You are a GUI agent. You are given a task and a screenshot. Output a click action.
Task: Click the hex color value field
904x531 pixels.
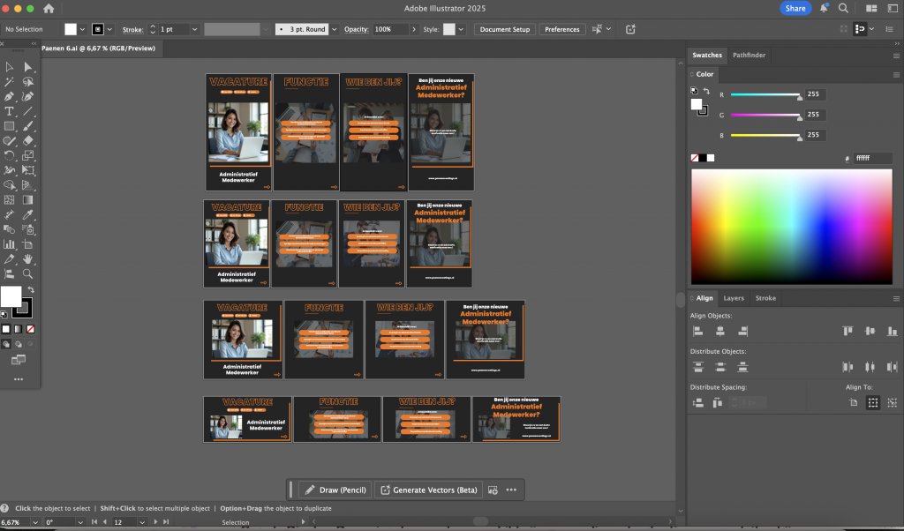872,158
